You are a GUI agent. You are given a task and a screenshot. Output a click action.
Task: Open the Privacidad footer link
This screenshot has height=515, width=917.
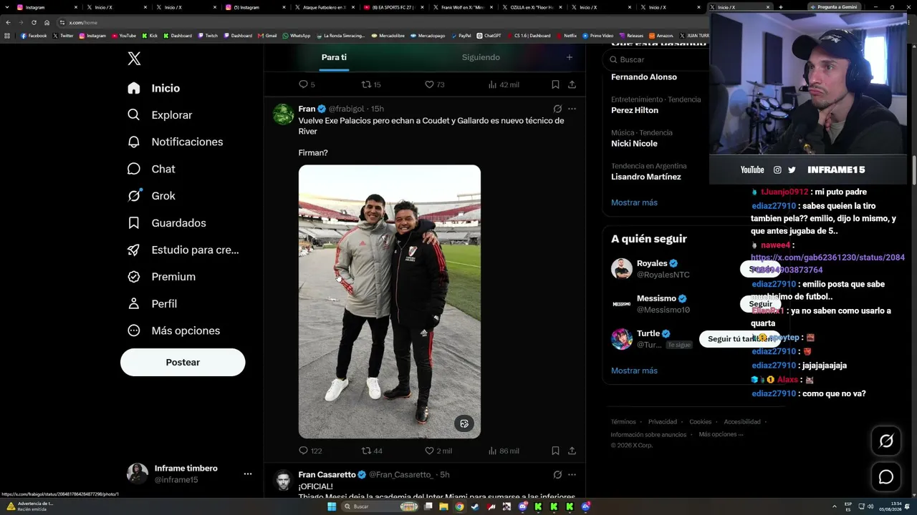(x=663, y=422)
